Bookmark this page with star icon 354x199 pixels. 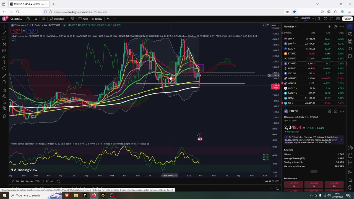click(294, 12)
